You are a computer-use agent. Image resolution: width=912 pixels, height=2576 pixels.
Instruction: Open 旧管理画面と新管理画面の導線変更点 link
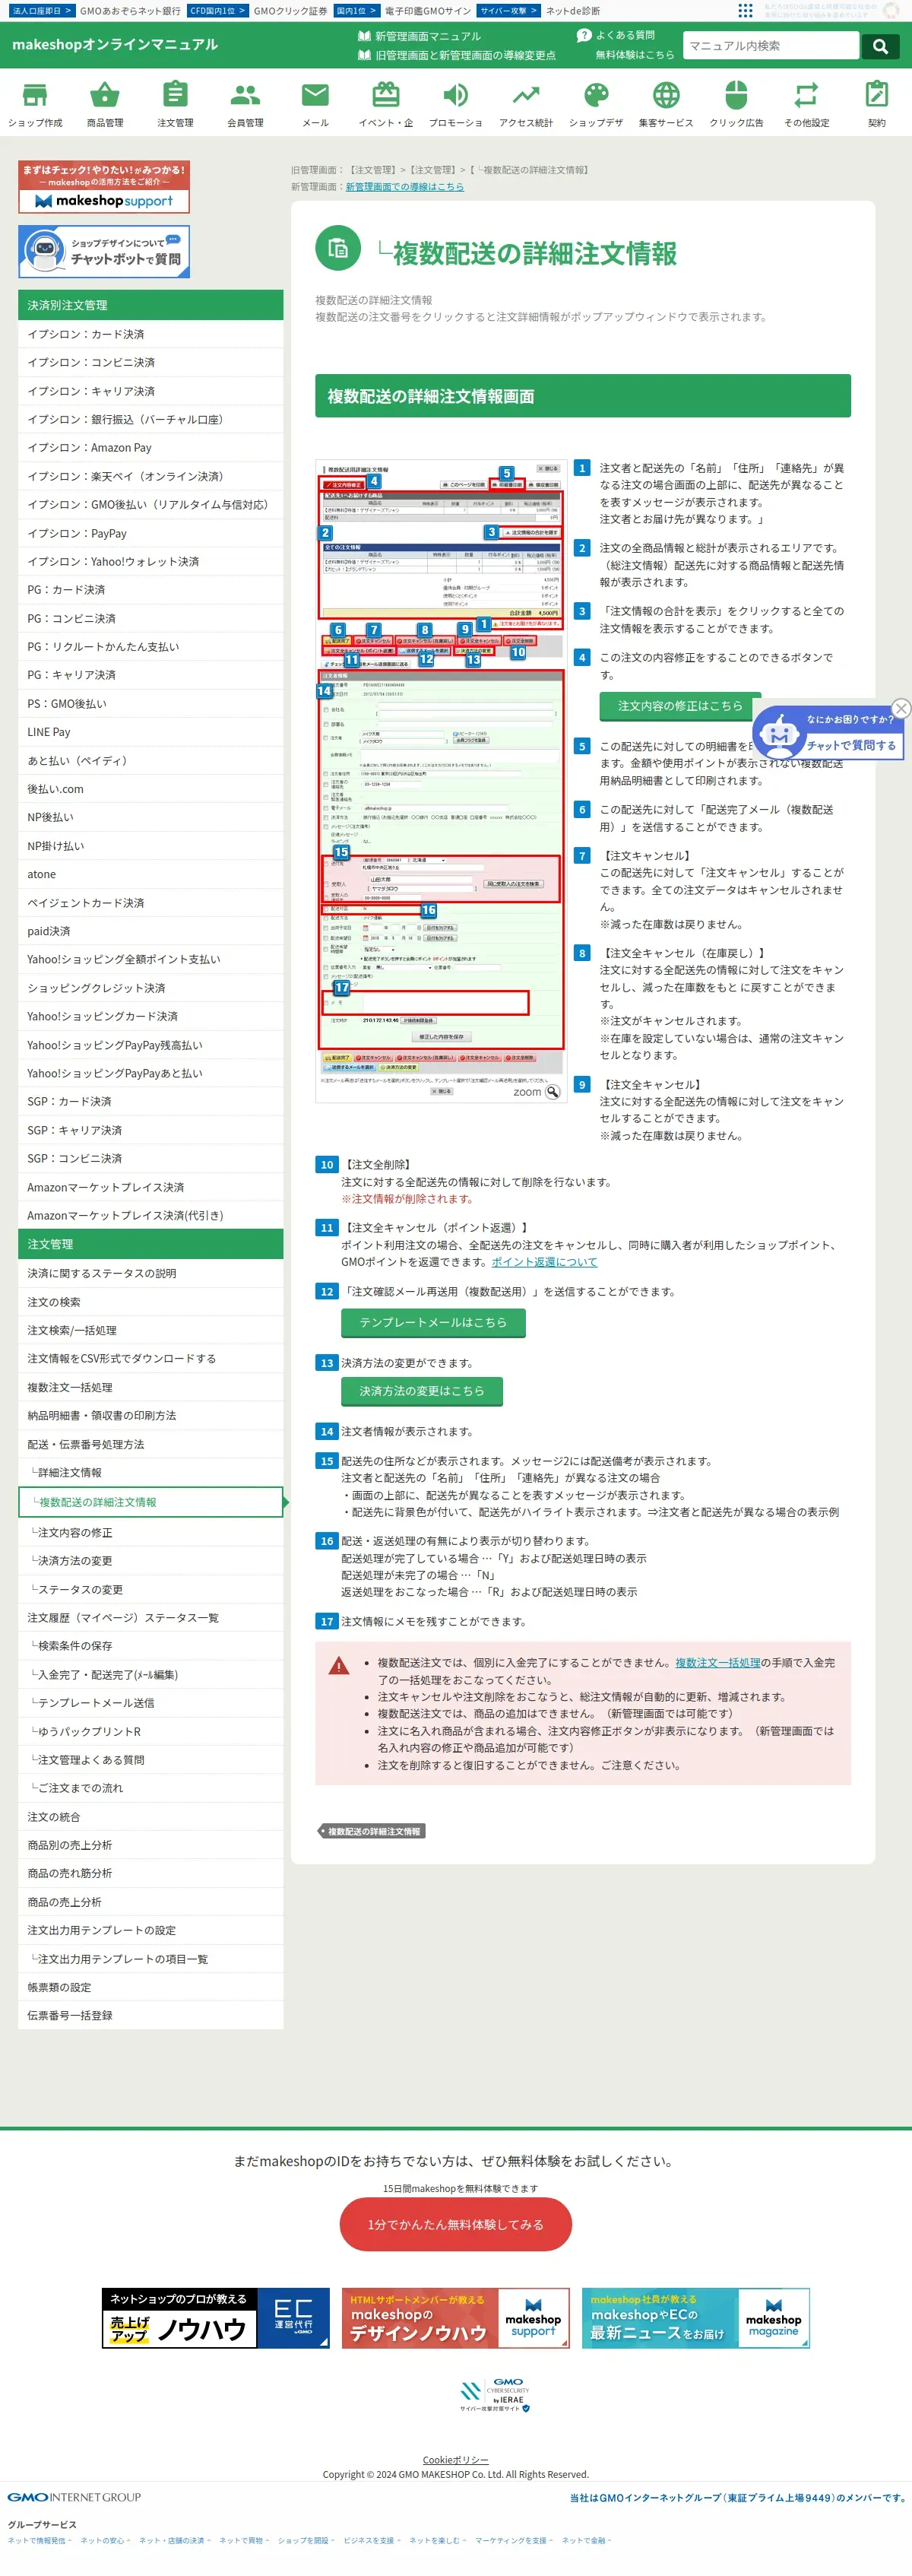pyautogui.click(x=457, y=55)
